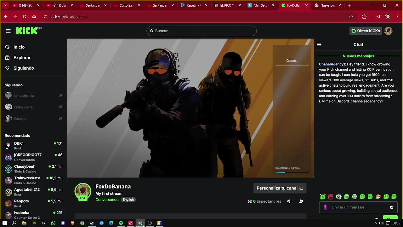Open the Chrome extensions puzzle icon
The image size is (403, 227).
[364, 17]
